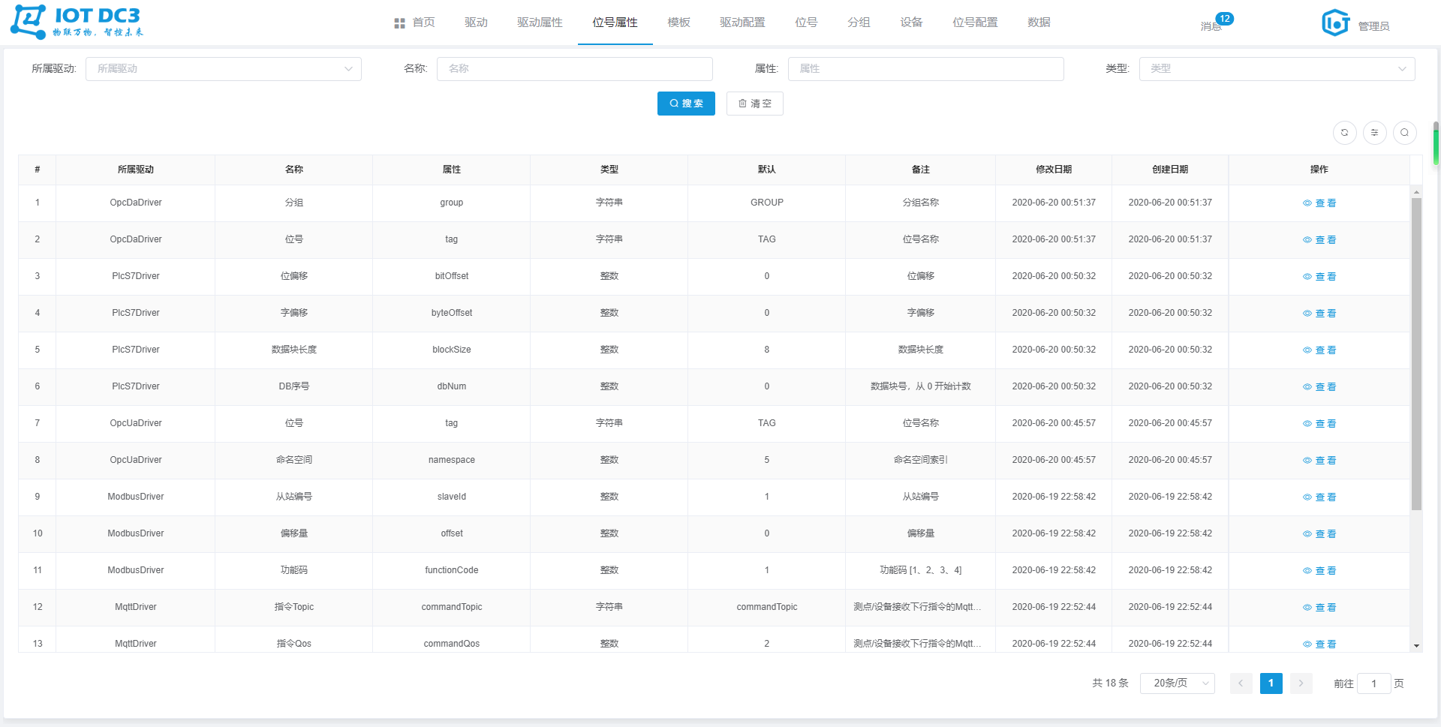This screenshot has width=1441, height=727.
Task: Click the 创建日期 column header
Action: (x=1170, y=170)
